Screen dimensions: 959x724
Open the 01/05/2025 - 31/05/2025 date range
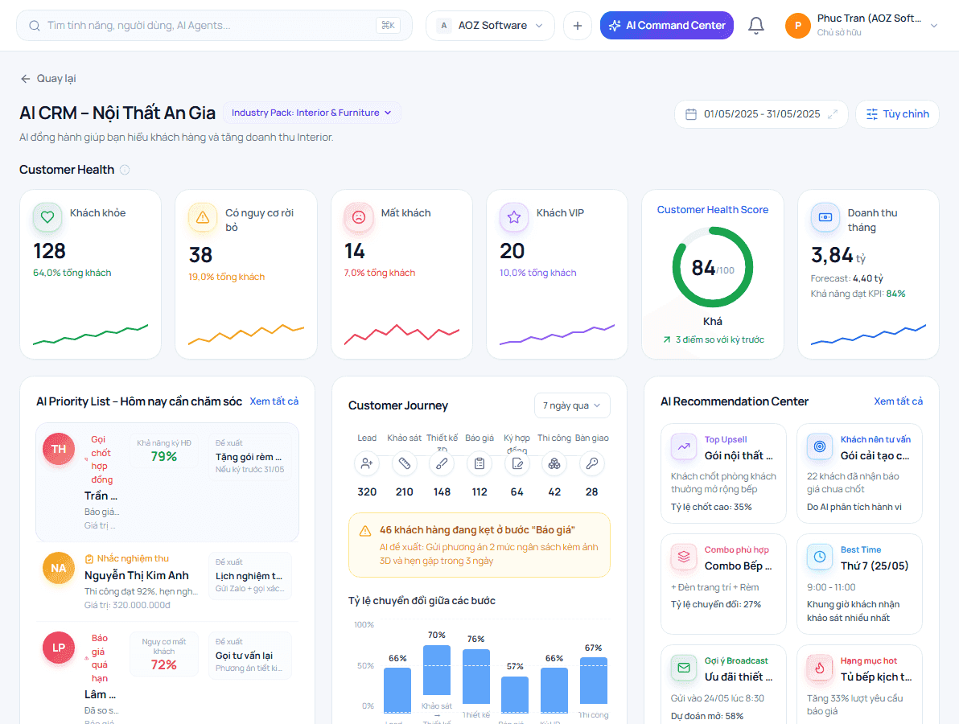pos(761,114)
